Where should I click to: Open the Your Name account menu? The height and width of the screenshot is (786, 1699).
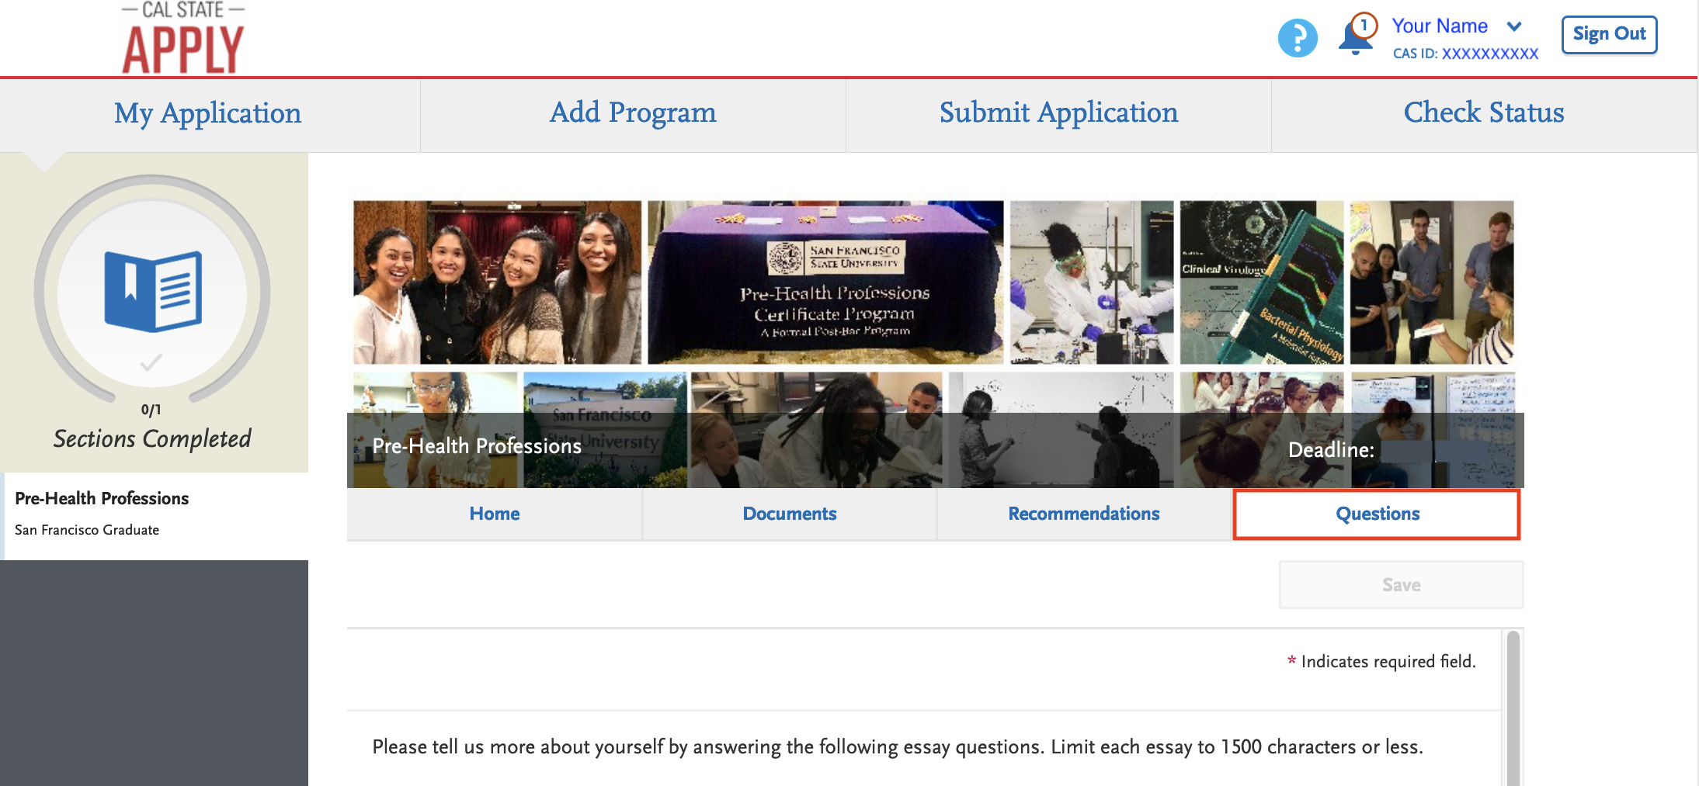(1439, 26)
